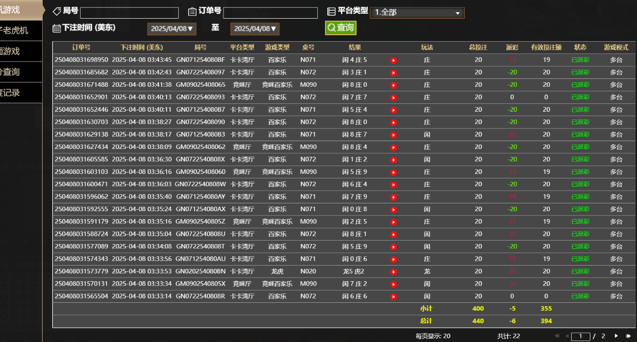Click the tag icon beside 局号
This screenshot has width=637, height=342.
pyautogui.click(x=57, y=11)
